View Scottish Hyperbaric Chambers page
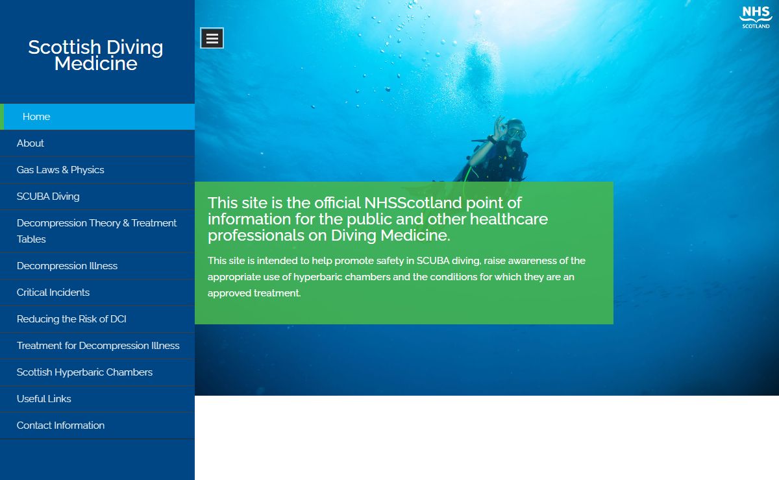Viewport: 779px width, 480px height. click(97, 372)
